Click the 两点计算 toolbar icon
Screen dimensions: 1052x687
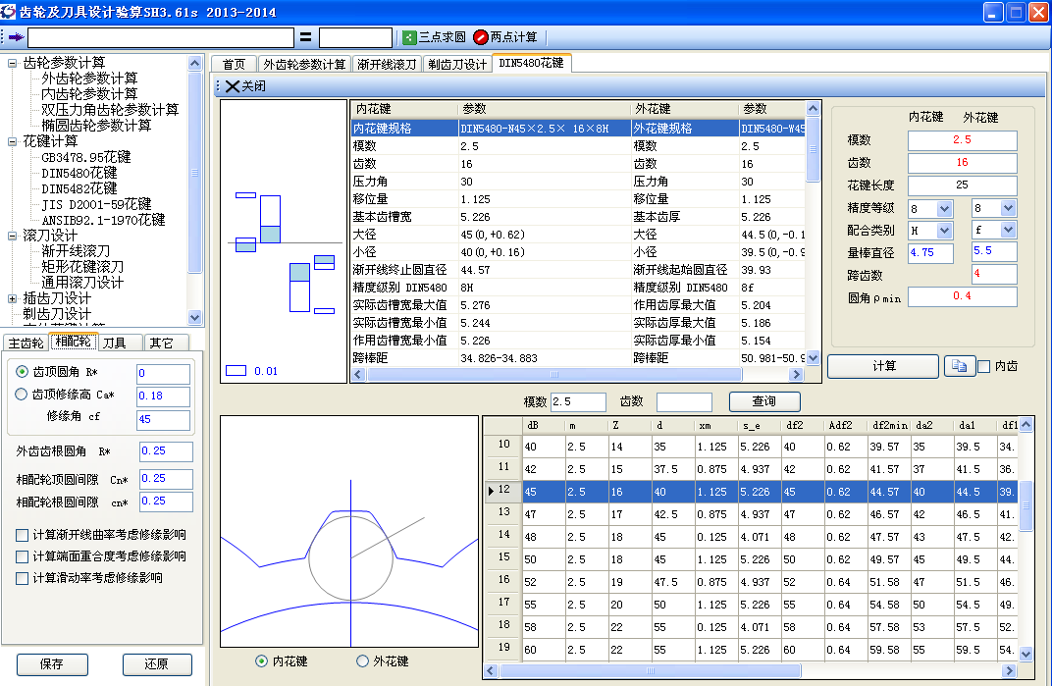(x=481, y=37)
